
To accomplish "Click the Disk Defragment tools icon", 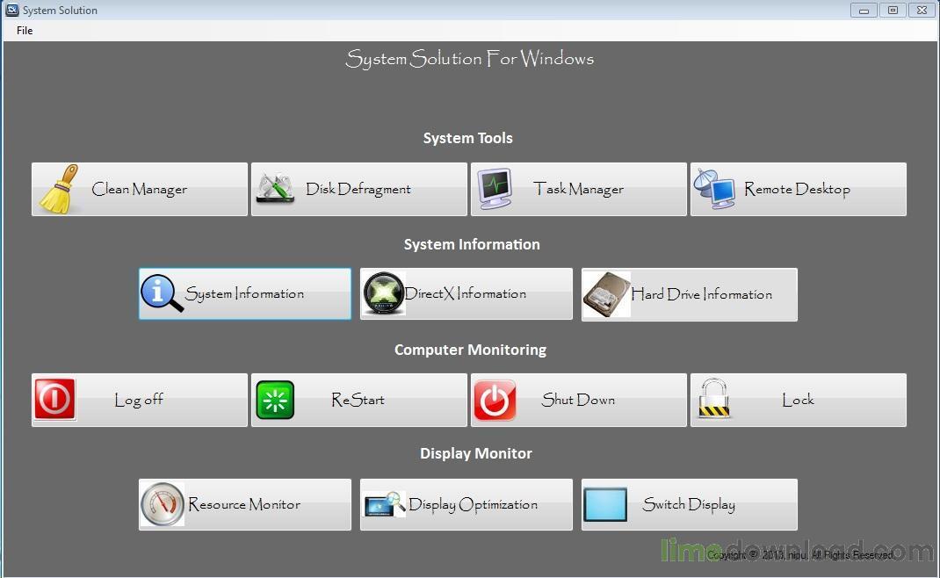I will click(275, 188).
